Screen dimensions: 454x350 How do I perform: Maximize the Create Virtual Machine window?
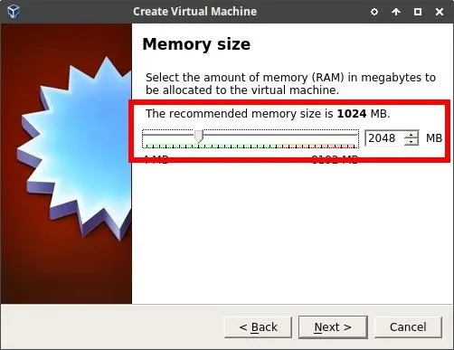point(418,12)
